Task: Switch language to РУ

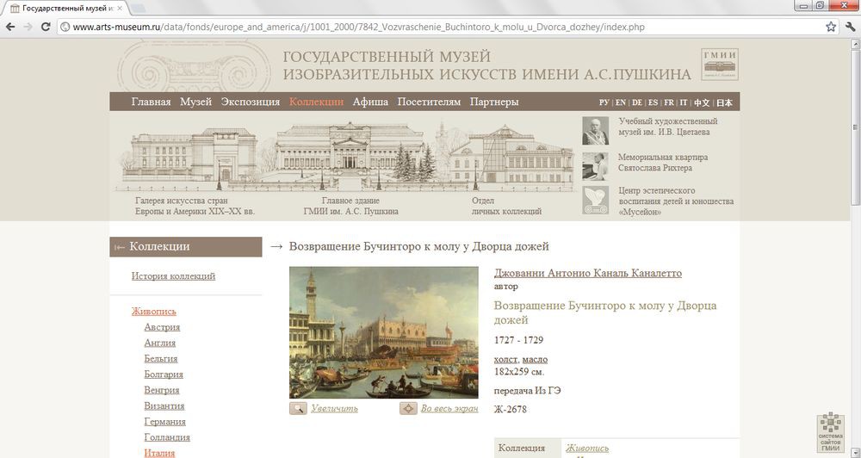Action: [x=604, y=102]
